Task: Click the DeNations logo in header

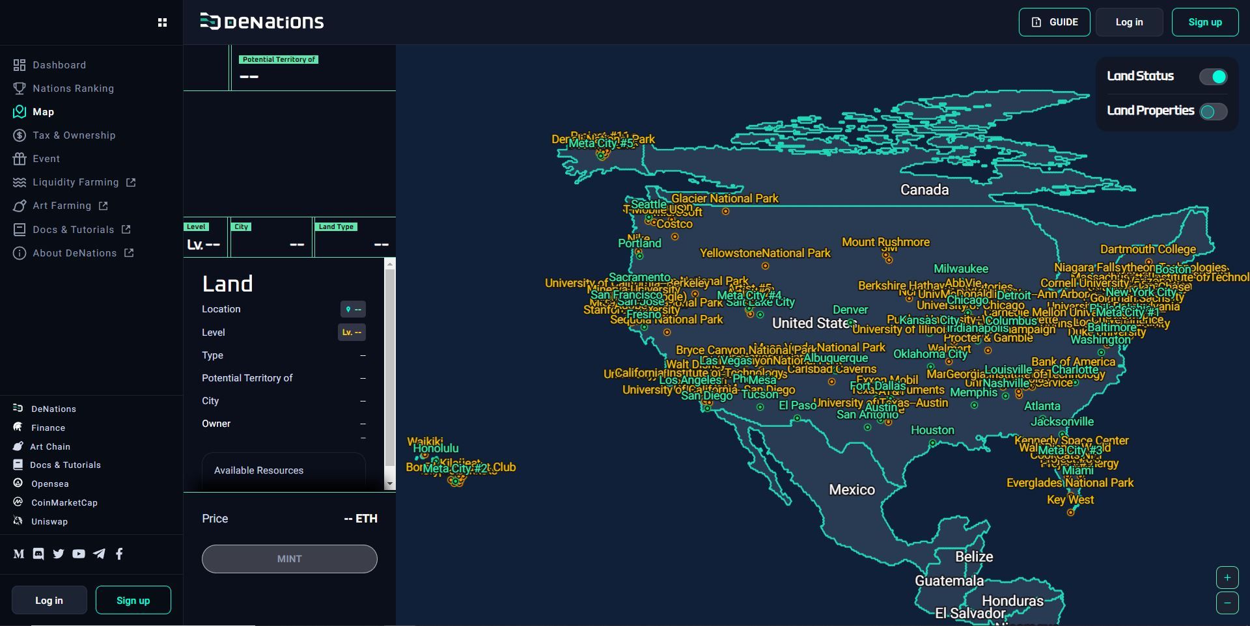Action: (x=262, y=22)
